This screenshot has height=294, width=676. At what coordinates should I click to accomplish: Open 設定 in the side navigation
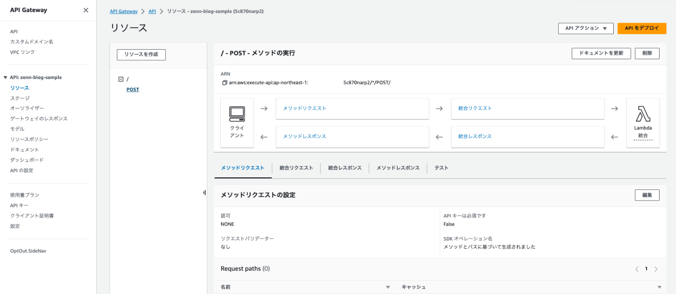(15, 226)
